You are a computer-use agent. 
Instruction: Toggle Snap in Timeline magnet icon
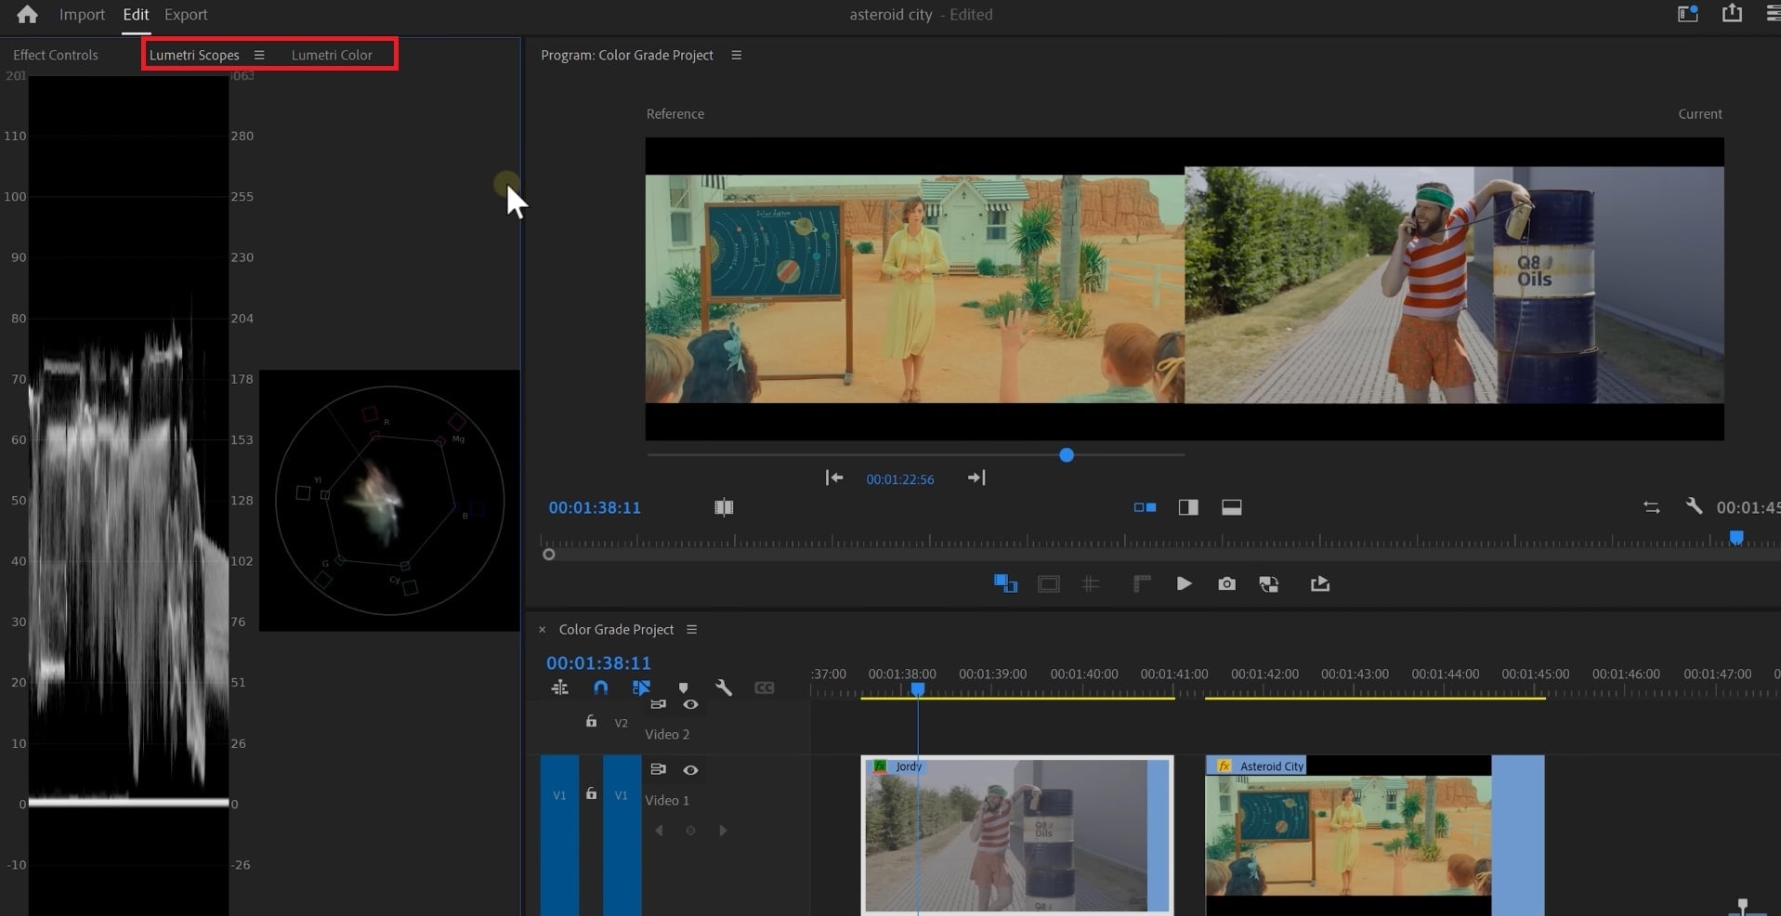tap(600, 687)
